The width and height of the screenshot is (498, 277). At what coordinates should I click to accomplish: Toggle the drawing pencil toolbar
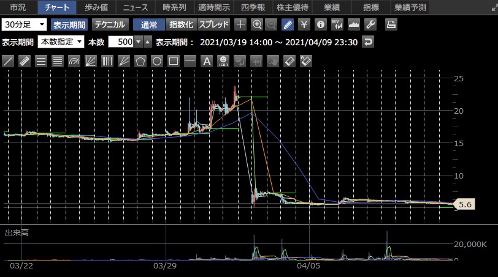coord(288,24)
